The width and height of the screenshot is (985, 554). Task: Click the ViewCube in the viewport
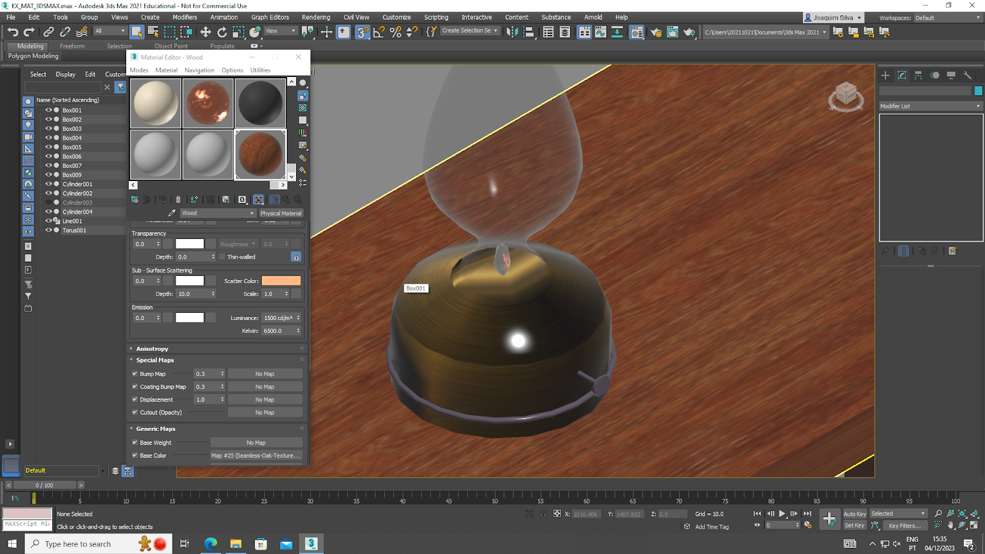coord(846,96)
